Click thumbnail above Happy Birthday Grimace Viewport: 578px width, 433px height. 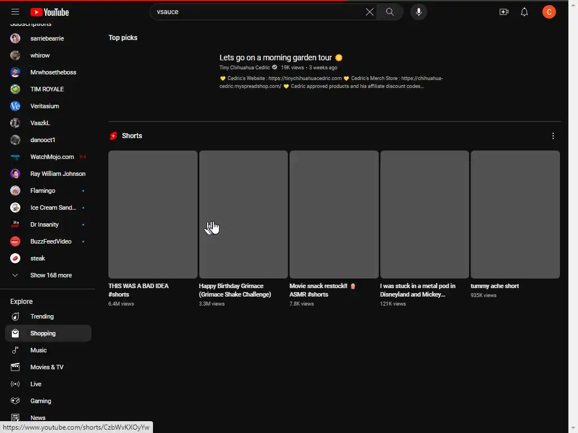243,214
